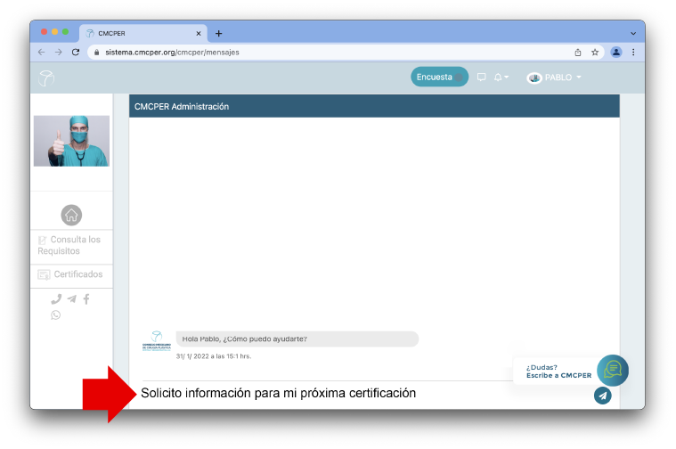Image resolution: width=676 pixels, height=449 pixels.
Task: Send the message with paper-plane button
Action: pyautogui.click(x=603, y=396)
